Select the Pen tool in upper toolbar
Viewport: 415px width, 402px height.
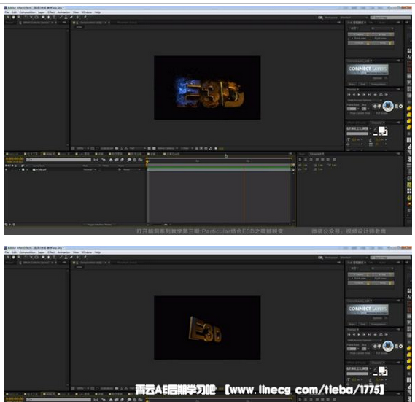[48, 18]
